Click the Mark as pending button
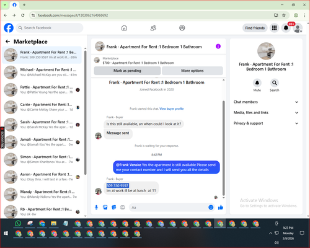The height and width of the screenshot is (248, 310). (127, 71)
